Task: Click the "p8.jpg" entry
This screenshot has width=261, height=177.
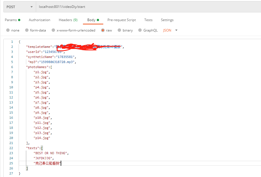Action: point(41,107)
